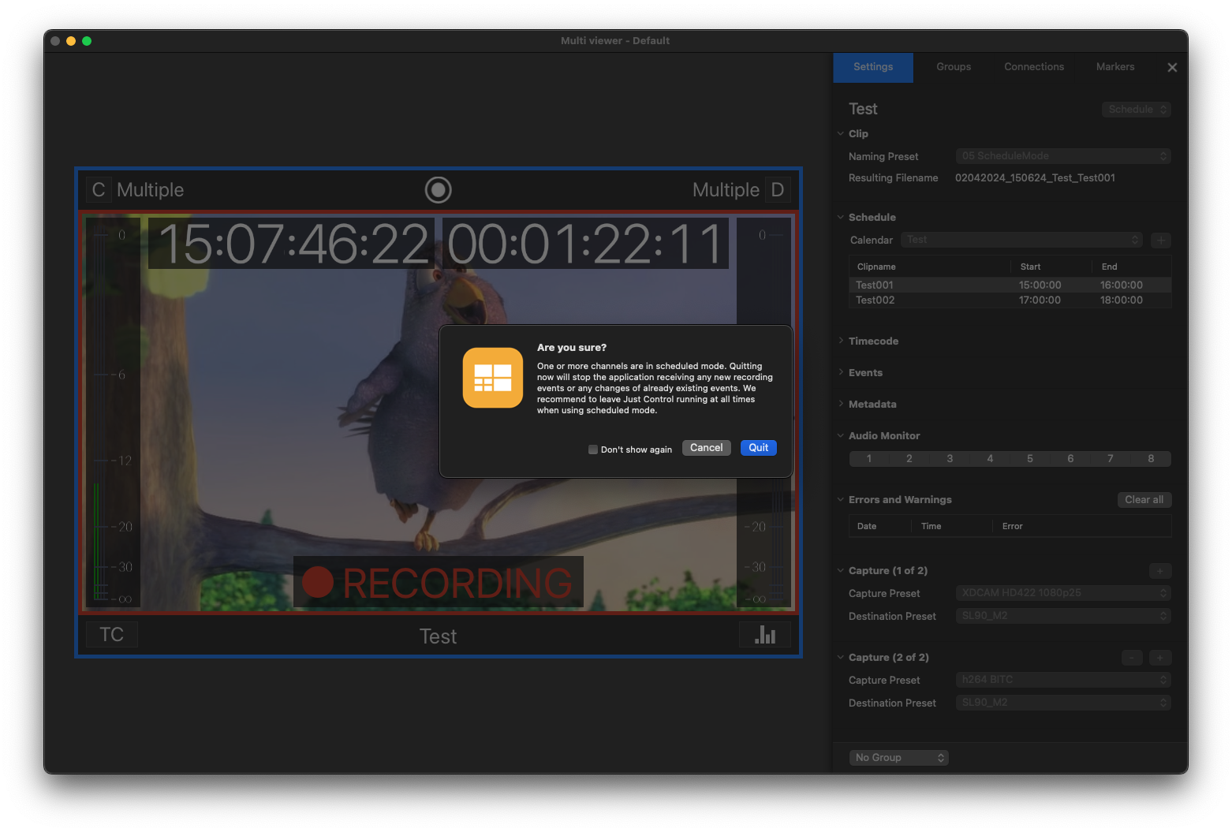Click the C channel badge icon

click(x=99, y=190)
